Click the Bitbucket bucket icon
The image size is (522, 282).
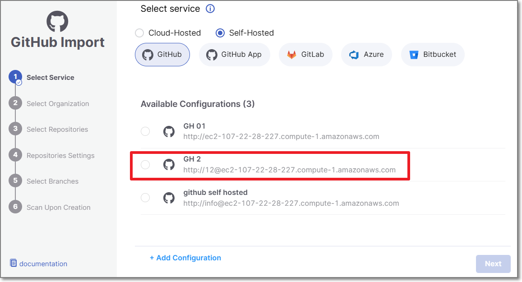[414, 55]
